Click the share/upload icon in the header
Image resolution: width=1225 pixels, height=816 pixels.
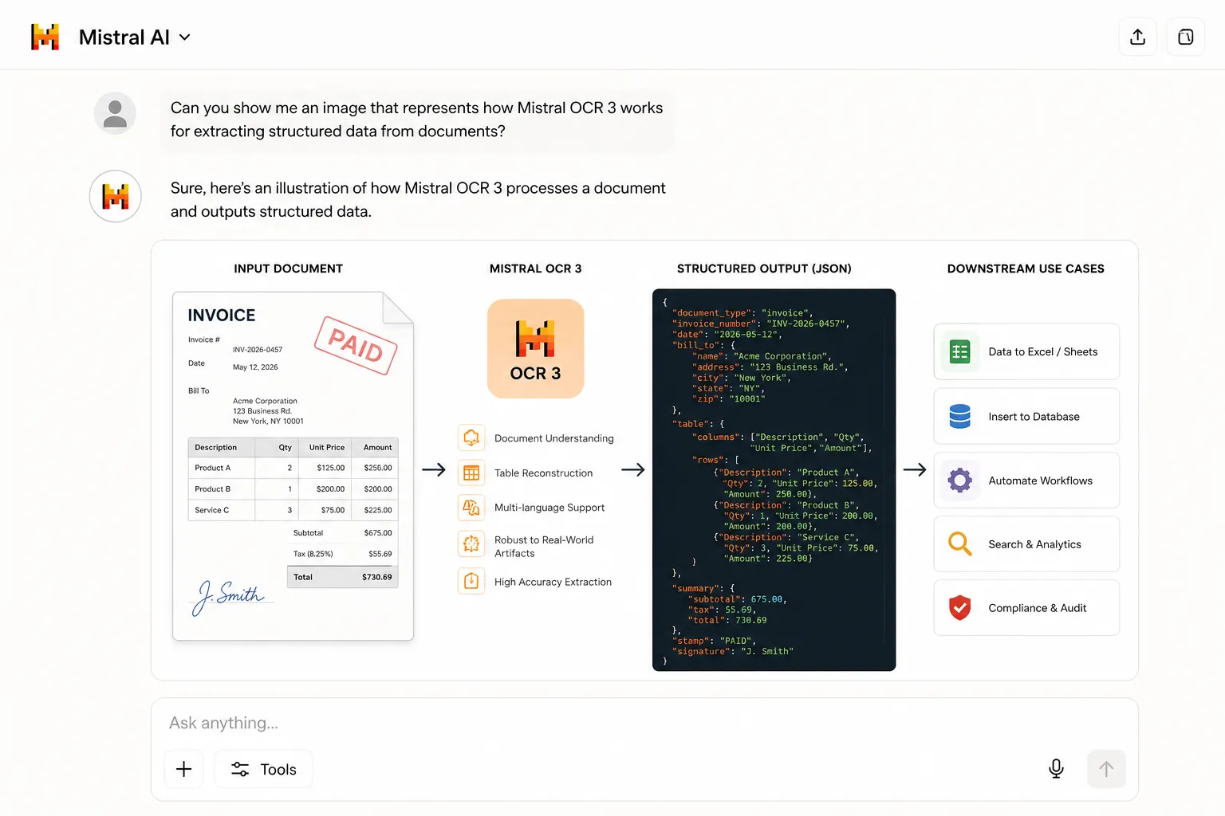[1138, 37]
